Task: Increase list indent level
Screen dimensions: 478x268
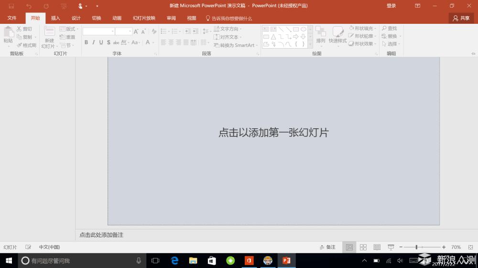Action: [196, 31]
